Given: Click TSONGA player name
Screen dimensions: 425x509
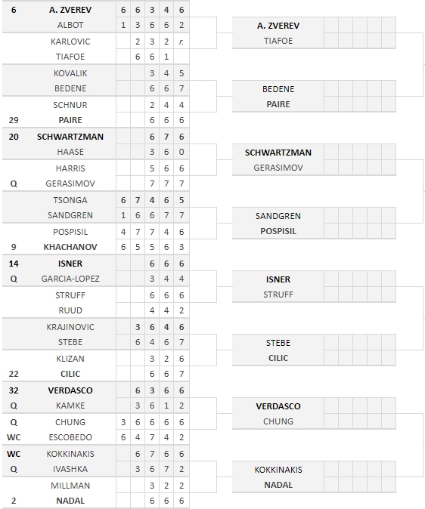Looking at the screenshot, I should (70, 200).
